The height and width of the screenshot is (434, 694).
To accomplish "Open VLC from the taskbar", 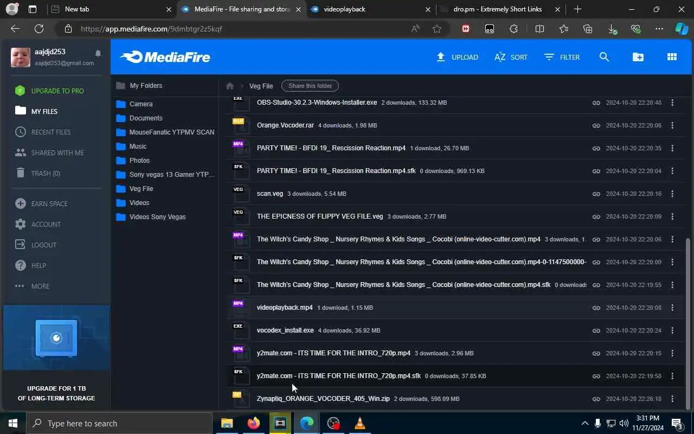I will point(359,423).
